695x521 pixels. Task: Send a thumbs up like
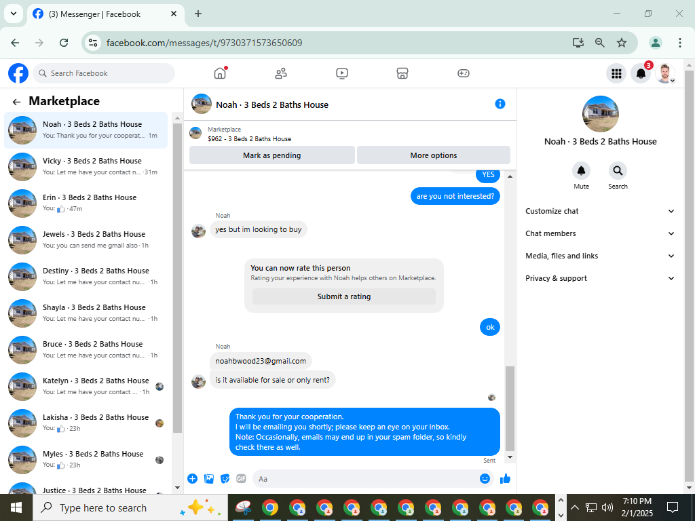[x=505, y=478]
